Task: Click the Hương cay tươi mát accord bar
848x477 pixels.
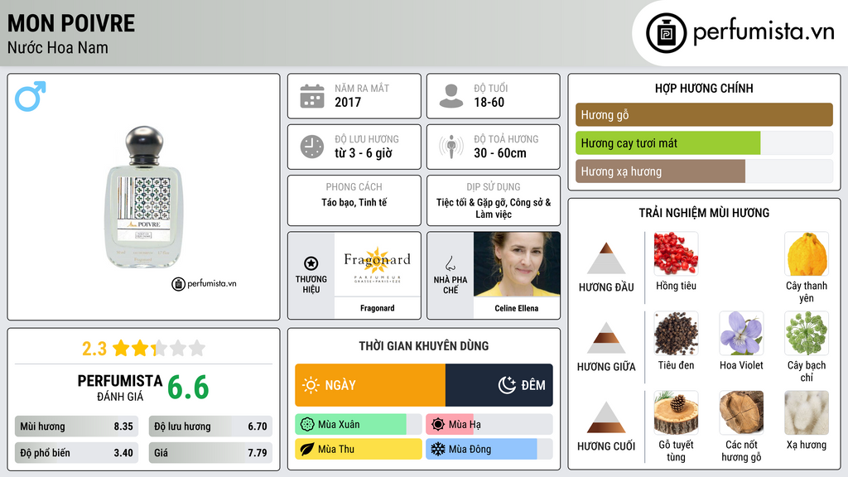Action: (x=704, y=143)
